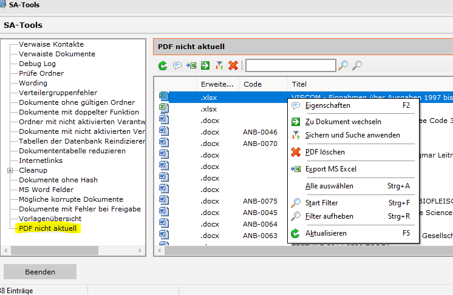Screen dimensions: 453x295
Task: Choose Zu Dokument wechseln in context menu
Action: (x=353, y=122)
